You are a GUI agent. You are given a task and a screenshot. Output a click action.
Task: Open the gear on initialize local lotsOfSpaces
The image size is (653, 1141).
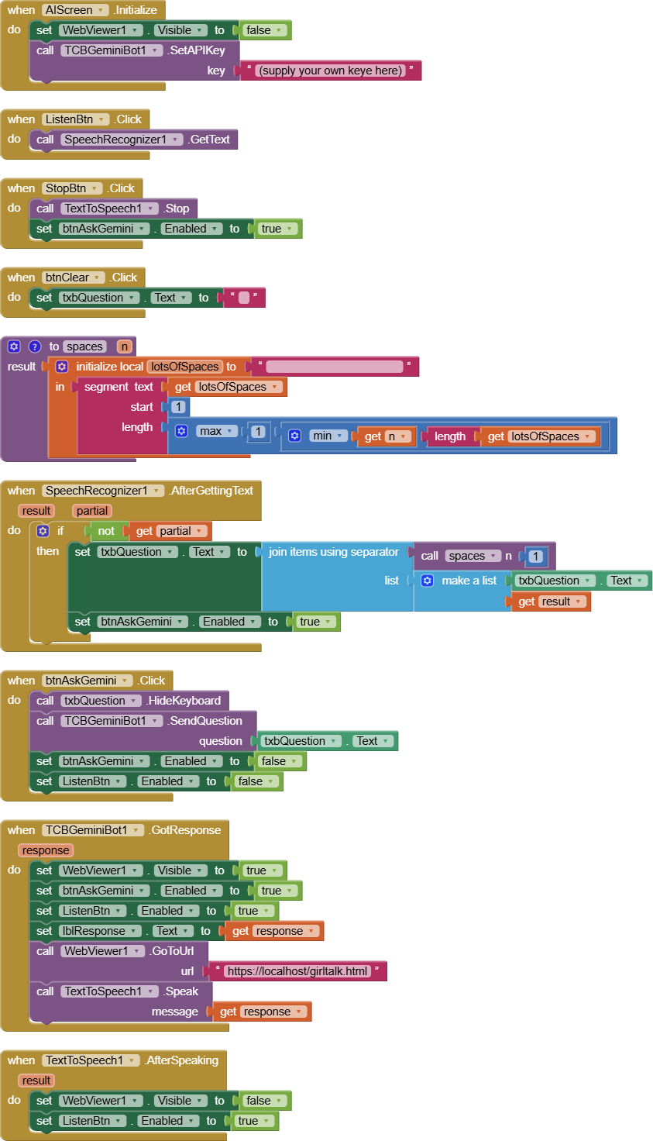click(x=62, y=367)
